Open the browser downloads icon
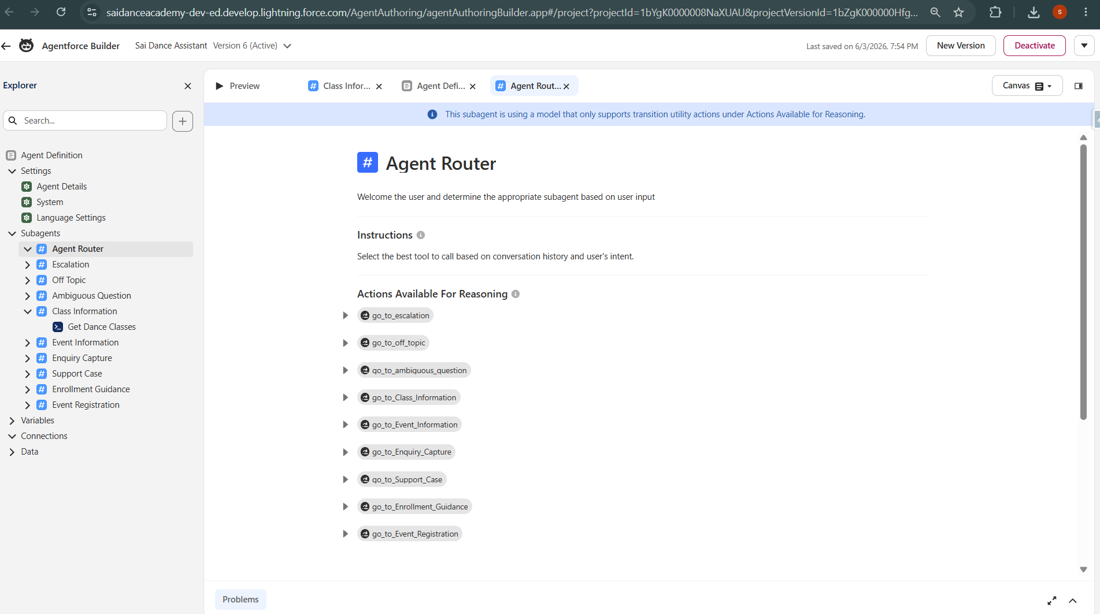Image resolution: width=1100 pixels, height=614 pixels. (x=1034, y=12)
